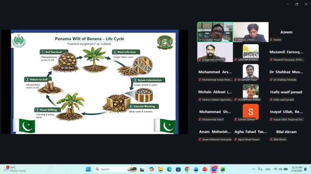
Task: Click the Microsoft Store taskbar icon
Action: tap(178, 169)
